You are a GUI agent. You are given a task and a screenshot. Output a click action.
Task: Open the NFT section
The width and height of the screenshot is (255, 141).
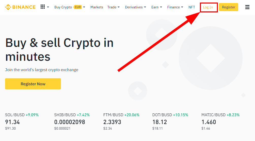pyautogui.click(x=192, y=7)
